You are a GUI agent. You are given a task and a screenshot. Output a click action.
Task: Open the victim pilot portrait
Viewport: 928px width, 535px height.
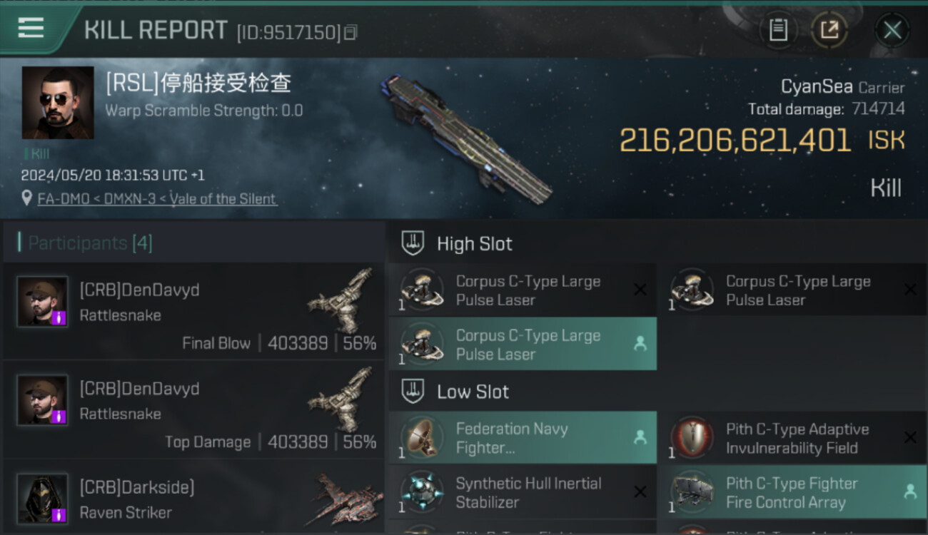click(58, 103)
